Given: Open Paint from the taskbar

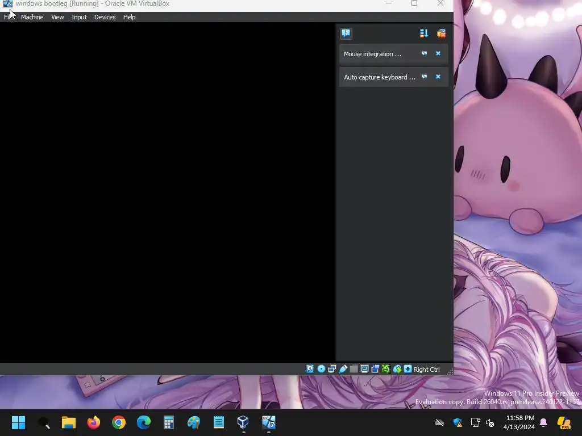Looking at the screenshot, I should tap(194, 422).
